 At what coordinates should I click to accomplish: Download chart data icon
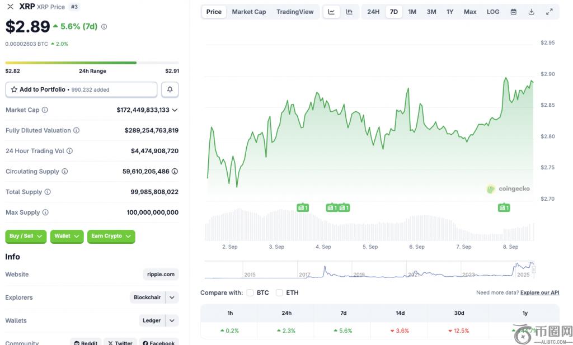531,12
